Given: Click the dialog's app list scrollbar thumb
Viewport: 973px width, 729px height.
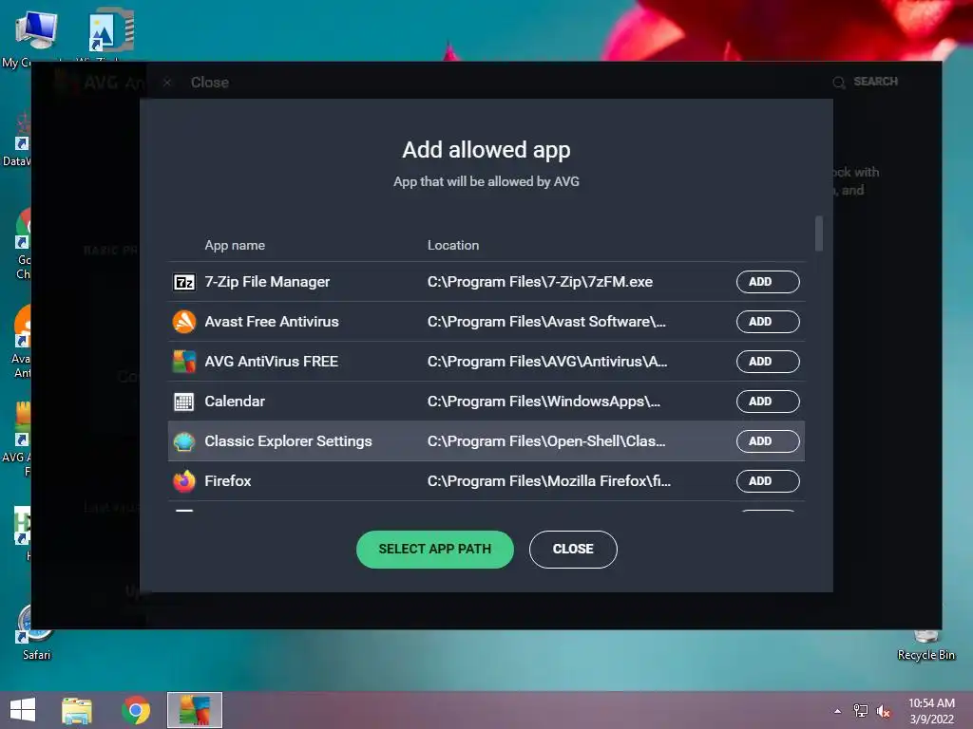Looking at the screenshot, I should point(819,234).
